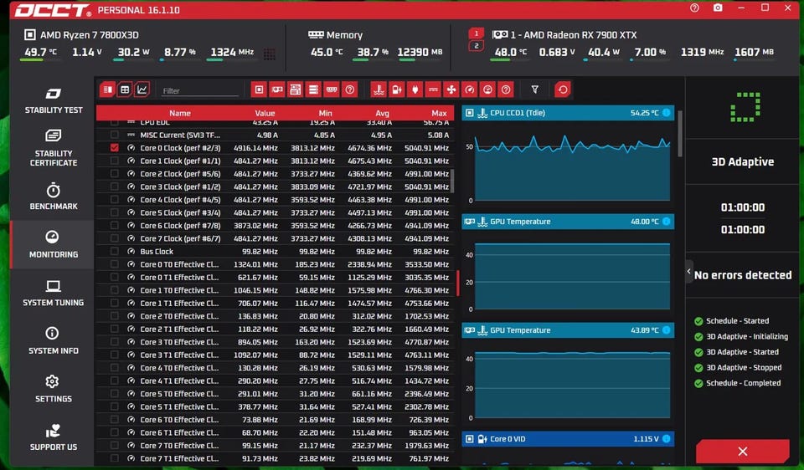Click the 5040.91 MHz Max value for Core 0 Clock

pos(426,148)
